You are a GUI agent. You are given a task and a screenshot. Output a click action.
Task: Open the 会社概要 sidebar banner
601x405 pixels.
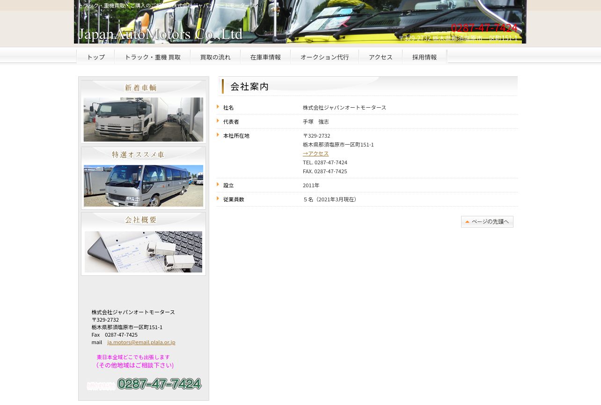[143, 244]
